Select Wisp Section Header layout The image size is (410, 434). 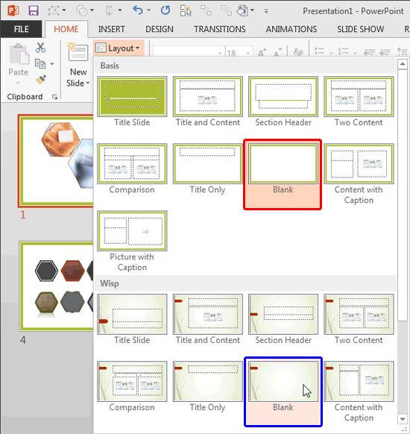tap(283, 319)
